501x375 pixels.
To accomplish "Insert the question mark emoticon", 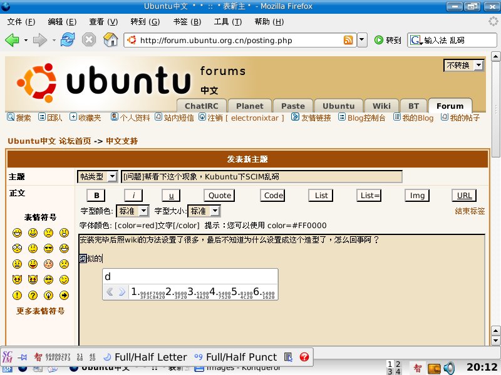I will tap(33, 295).
